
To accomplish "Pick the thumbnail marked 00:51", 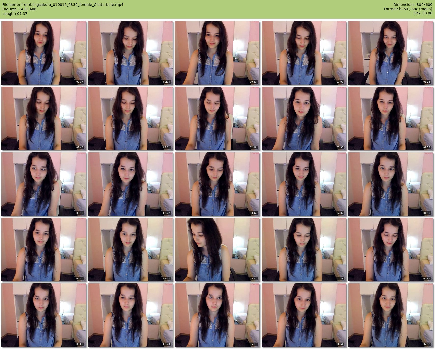I will [217, 53].
